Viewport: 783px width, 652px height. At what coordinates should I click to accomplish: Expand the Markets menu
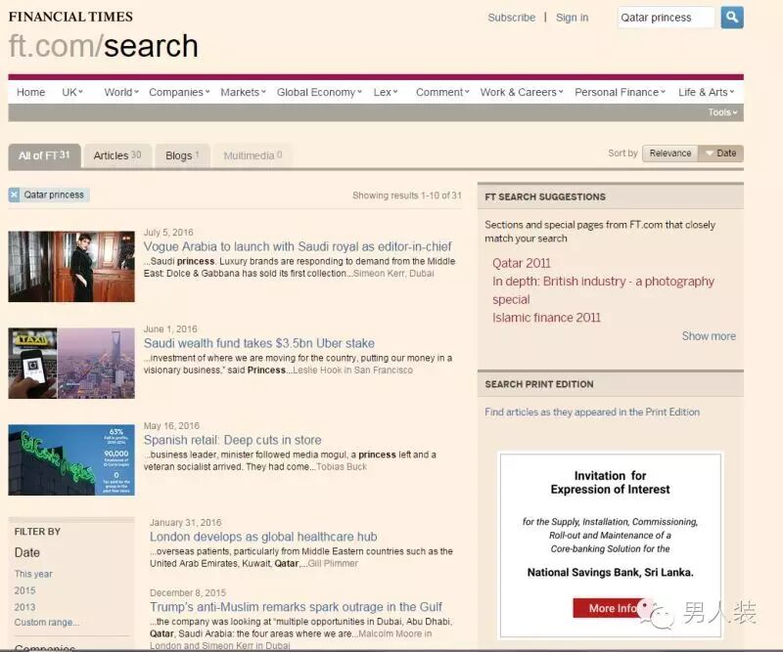tap(243, 92)
